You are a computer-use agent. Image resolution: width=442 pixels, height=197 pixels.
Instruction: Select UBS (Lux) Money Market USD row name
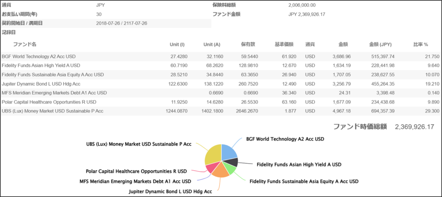52,111
